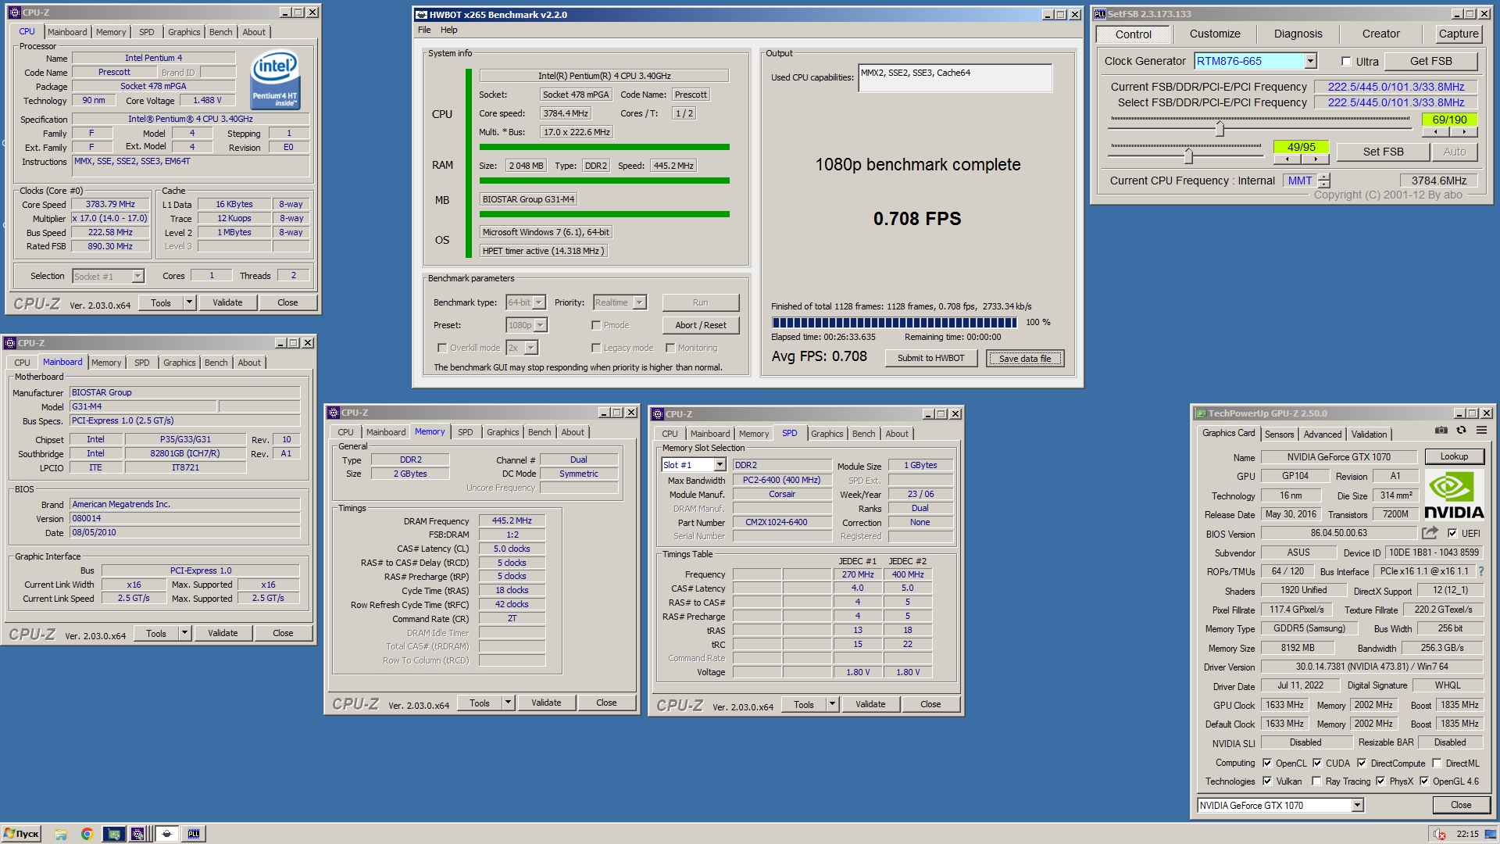
Task: Click the BIOS export share icon in GPU-Z
Action: point(1430,533)
